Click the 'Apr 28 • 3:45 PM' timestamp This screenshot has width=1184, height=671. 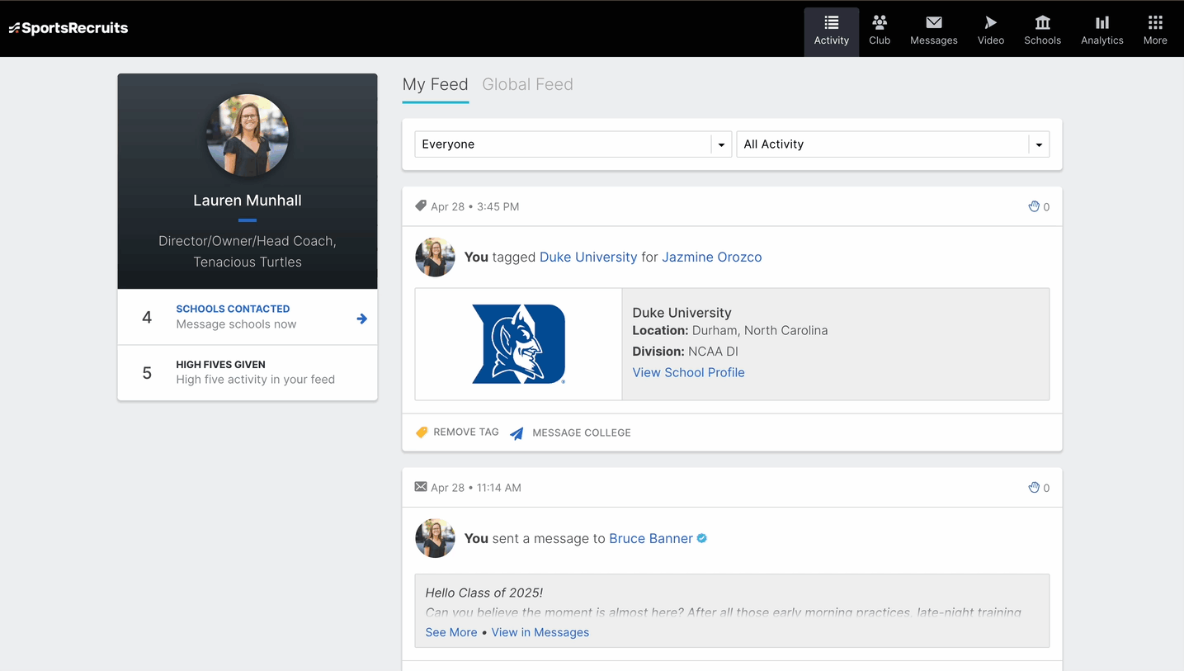click(475, 206)
